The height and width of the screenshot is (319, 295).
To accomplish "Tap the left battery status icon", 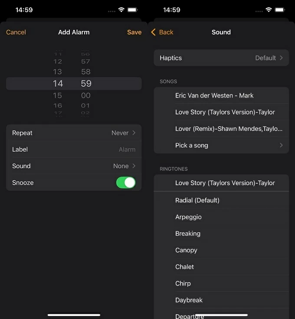I will tap(133, 10).
